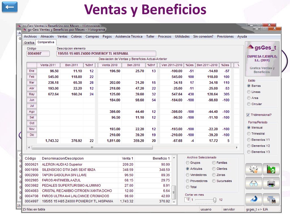Click the Descripcion elemento field
This screenshot has height=217, width=290.
click(106, 54)
